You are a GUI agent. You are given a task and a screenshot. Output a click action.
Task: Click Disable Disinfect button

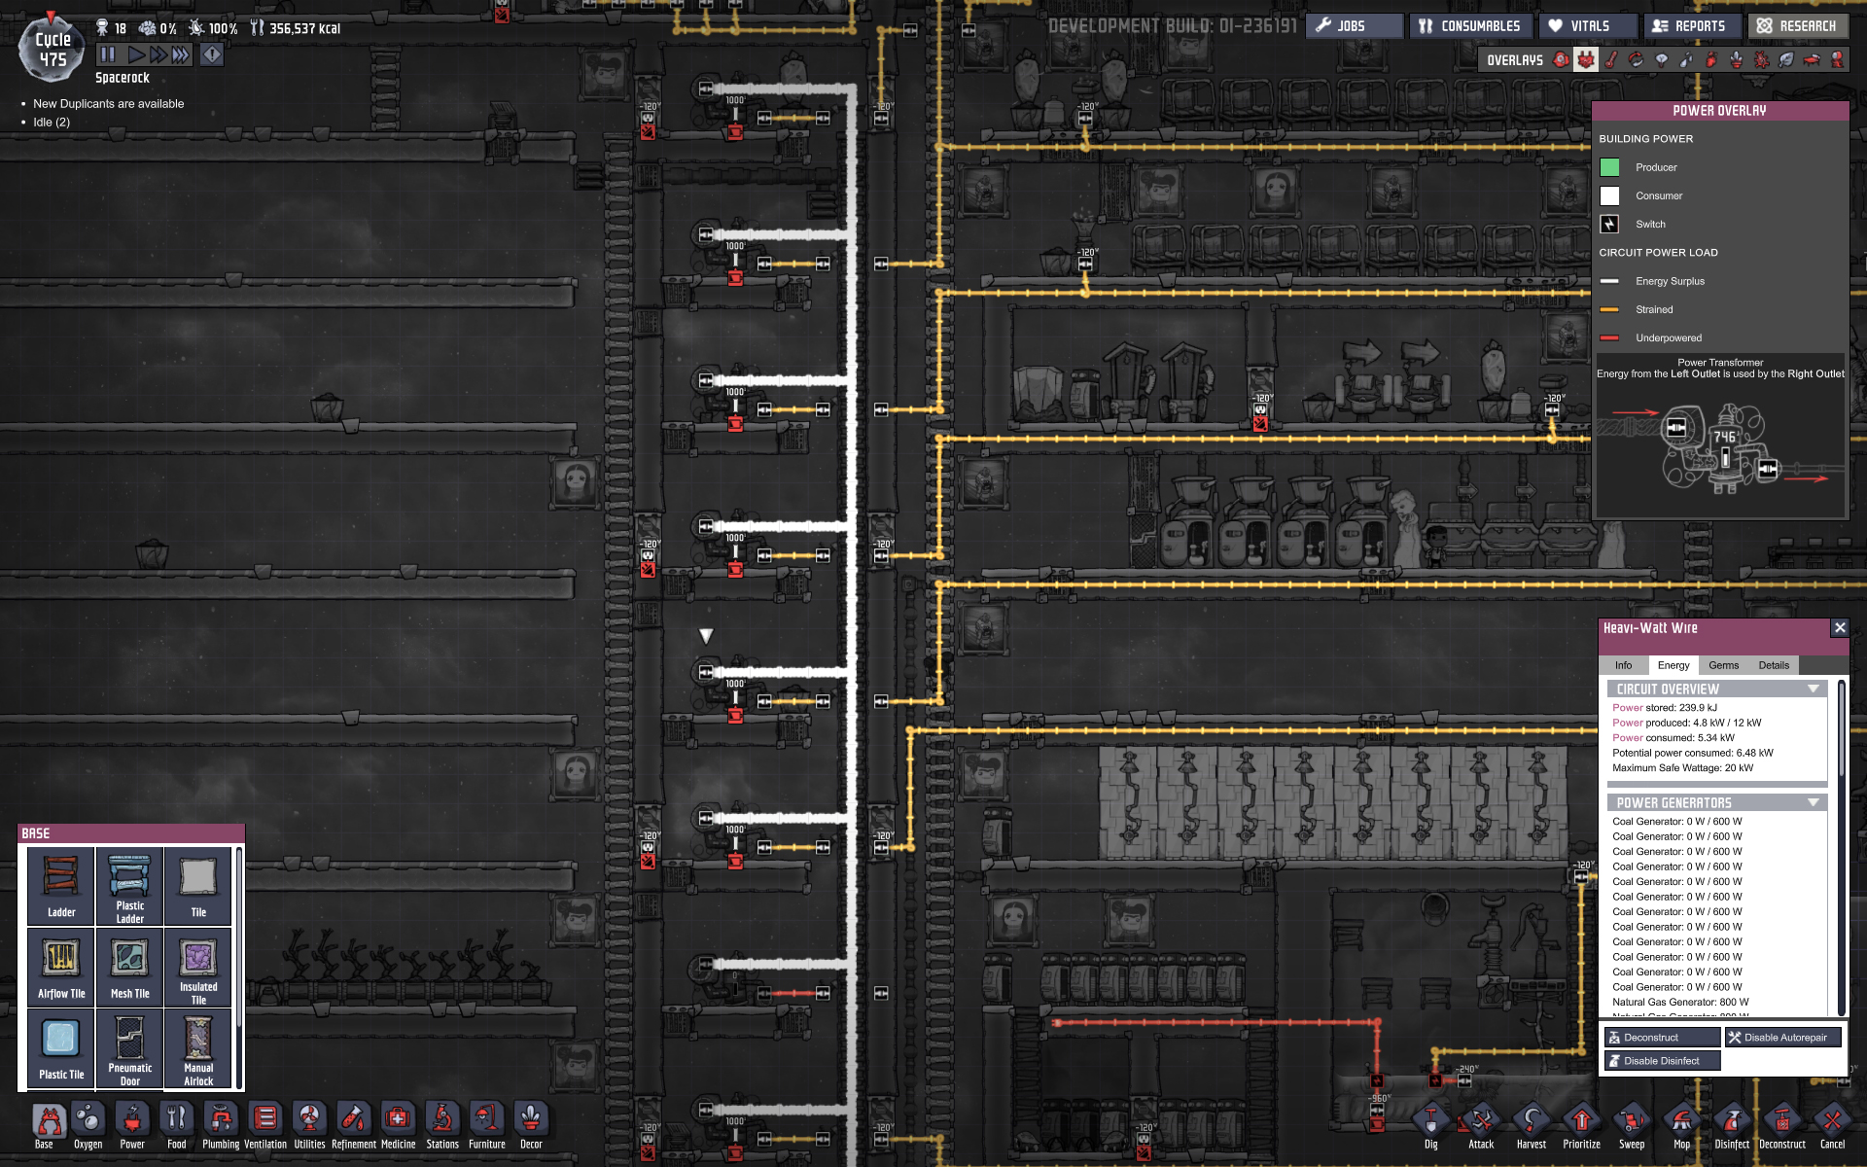tap(1662, 1061)
